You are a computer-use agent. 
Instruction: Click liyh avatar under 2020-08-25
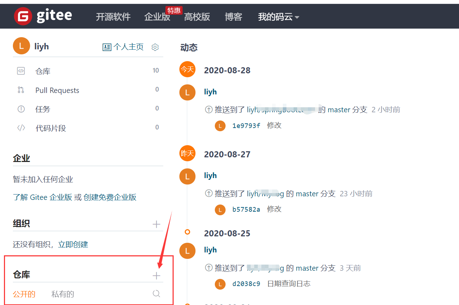click(187, 251)
